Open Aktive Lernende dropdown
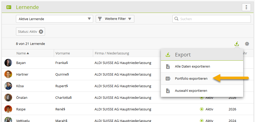Image resolution: width=255 pixels, height=122 pixels. pos(55,19)
